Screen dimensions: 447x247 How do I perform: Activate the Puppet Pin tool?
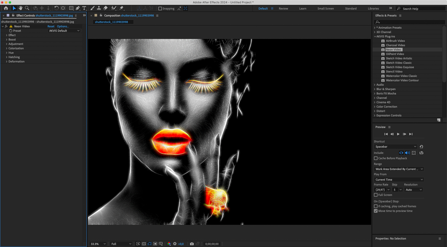pyautogui.click(x=122, y=8)
